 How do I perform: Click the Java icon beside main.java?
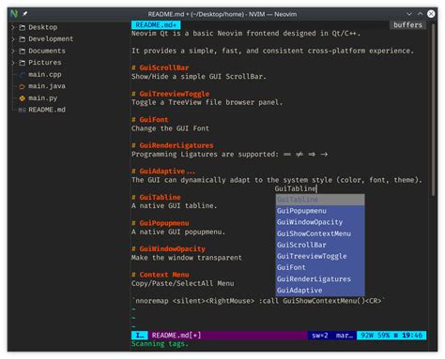(x=22, y=86)
